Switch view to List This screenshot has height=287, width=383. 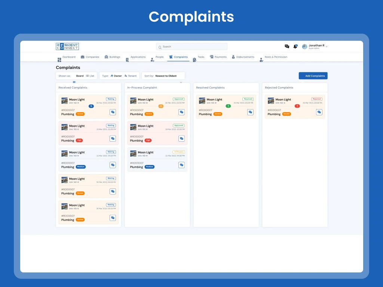coord(90,76)
